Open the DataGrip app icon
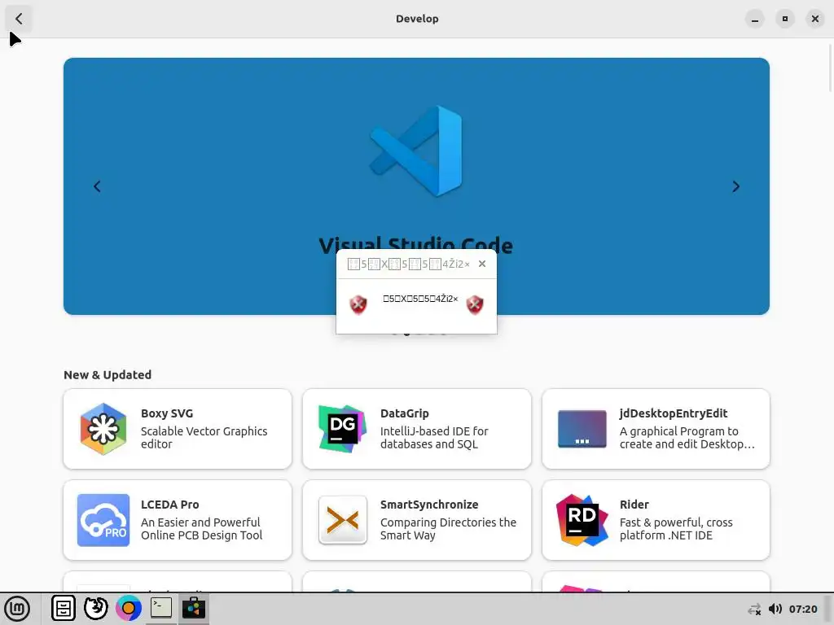 coord(342,429)
